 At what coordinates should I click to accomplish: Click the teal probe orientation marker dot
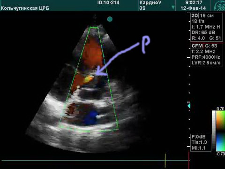click(110, 19)
